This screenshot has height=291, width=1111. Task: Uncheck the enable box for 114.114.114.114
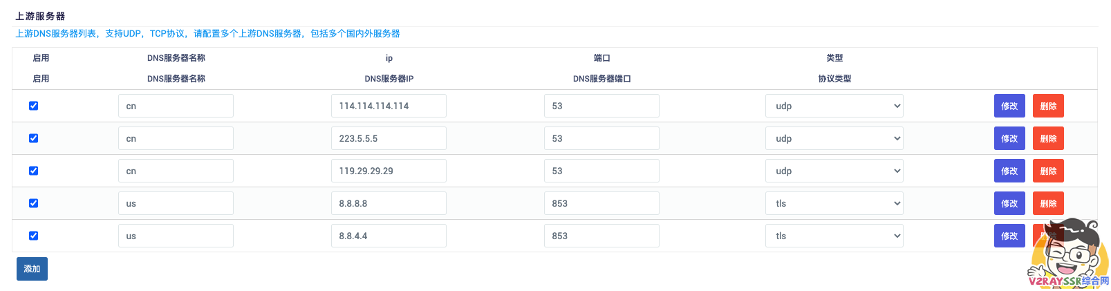tap(33, 106)
